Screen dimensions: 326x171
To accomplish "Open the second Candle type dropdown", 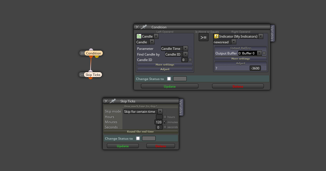I will [152, 42].
